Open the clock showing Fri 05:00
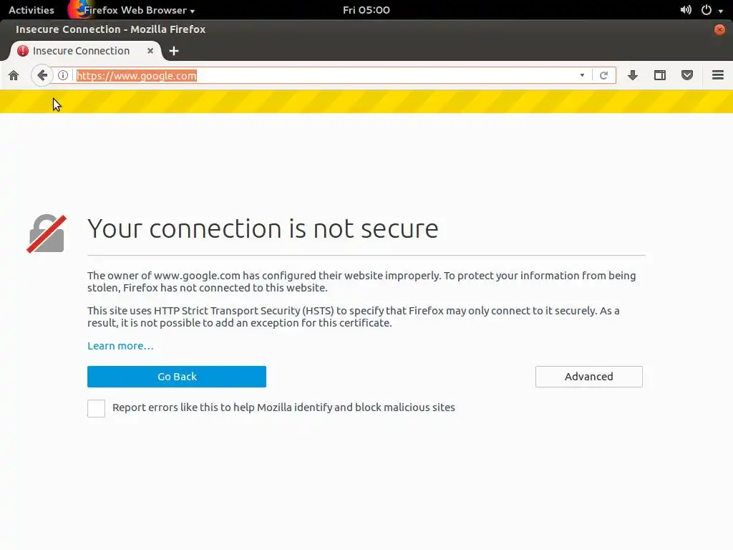 click(366, 10)
